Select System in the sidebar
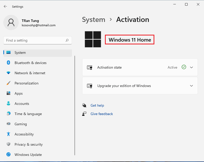This screenshot has height=162, width=204. point(20,53)
